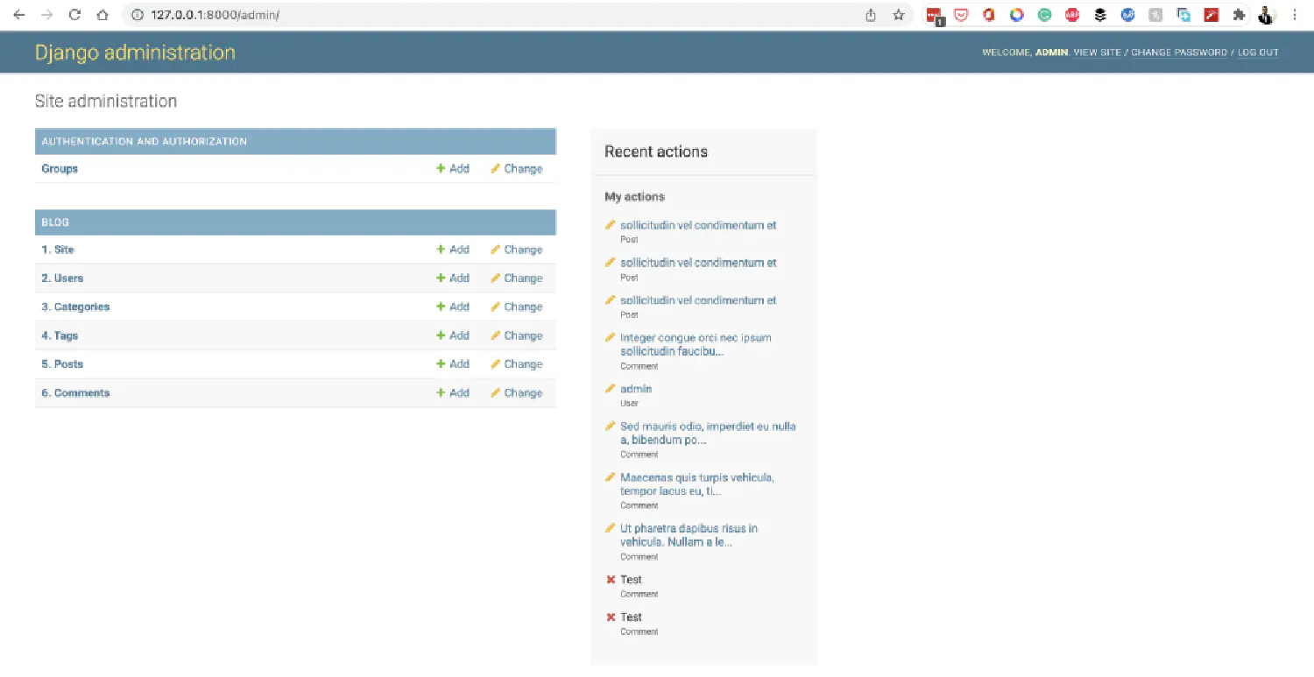Add a new Comment
The image size is (1314, 677).
(453, 393)
